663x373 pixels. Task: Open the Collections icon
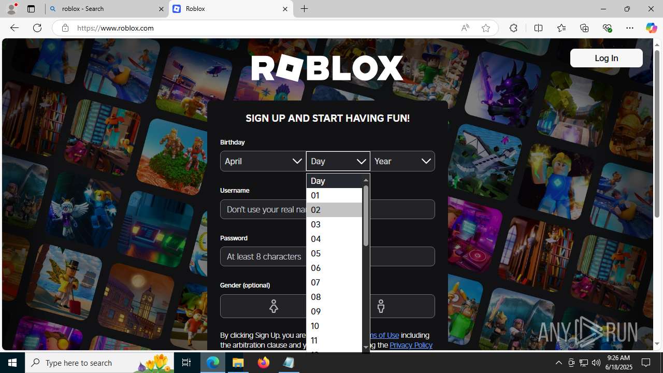(x=584, y=28)
